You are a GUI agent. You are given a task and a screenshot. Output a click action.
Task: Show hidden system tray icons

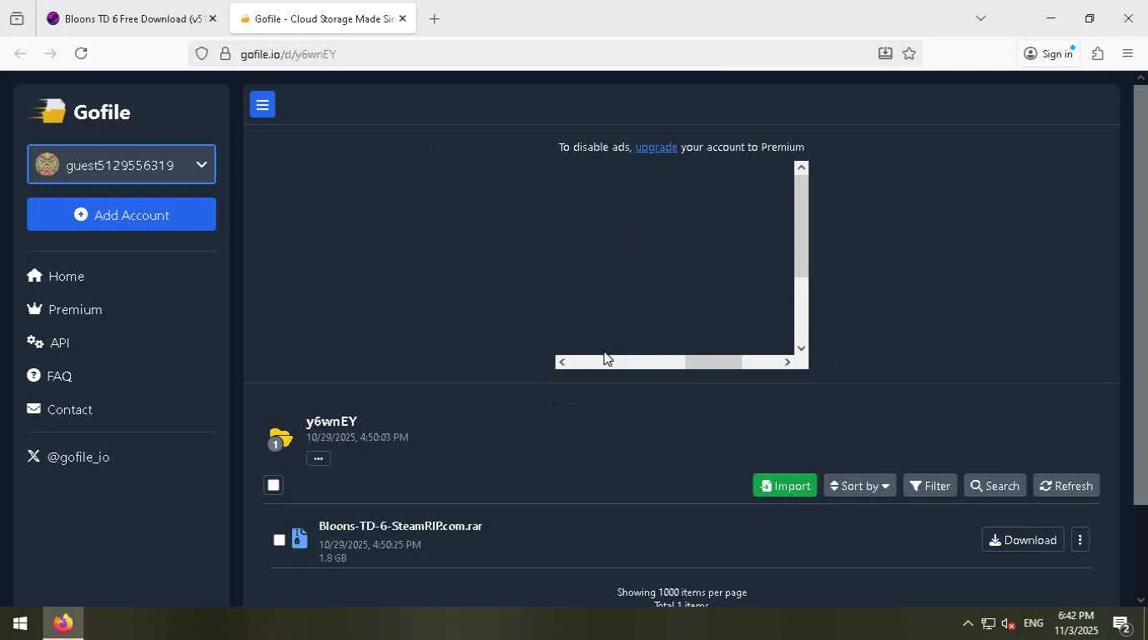[x=968, y=623]
